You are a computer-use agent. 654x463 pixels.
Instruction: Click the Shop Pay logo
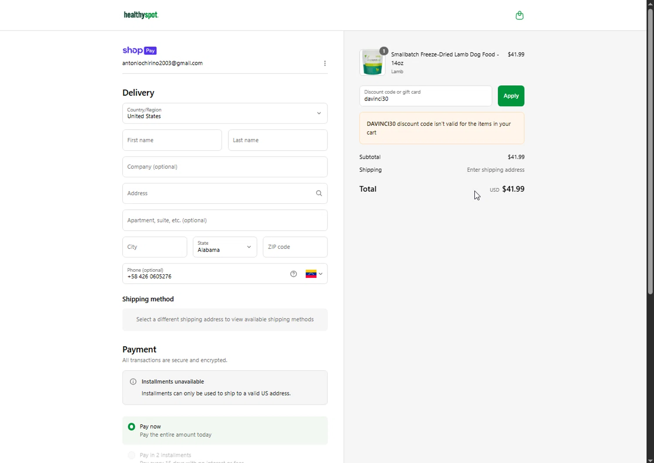tap(140, 51)
